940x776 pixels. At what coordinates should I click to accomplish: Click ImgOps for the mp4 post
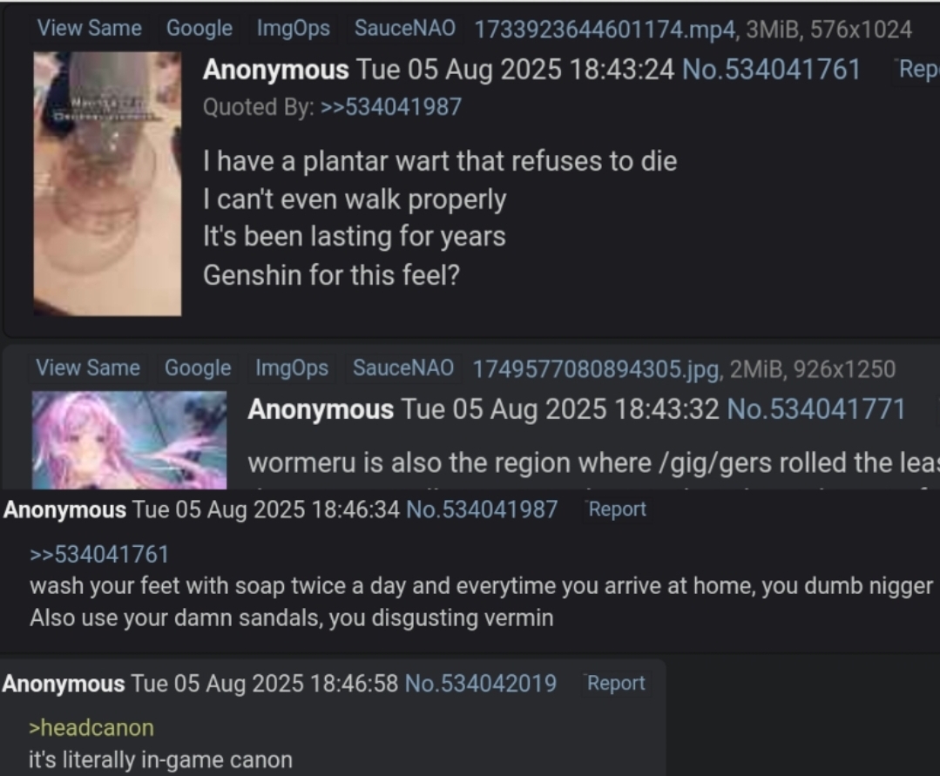[293, 28]
